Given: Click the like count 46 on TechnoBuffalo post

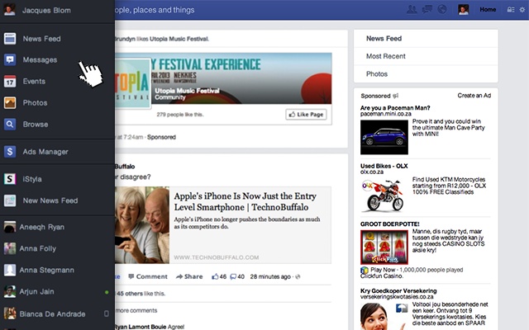Looking at the screenshot, I should 219,276.
